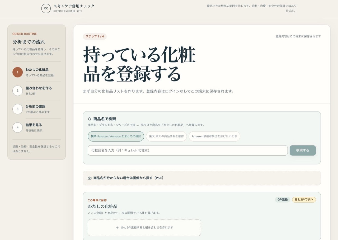Select step 1 circle わたしの化粧品
The image size is (338, 240).
18,72
